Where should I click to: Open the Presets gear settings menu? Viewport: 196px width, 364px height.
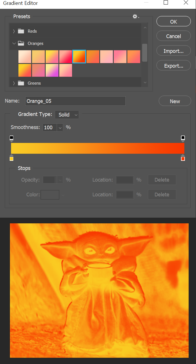(x=136, y=16)
